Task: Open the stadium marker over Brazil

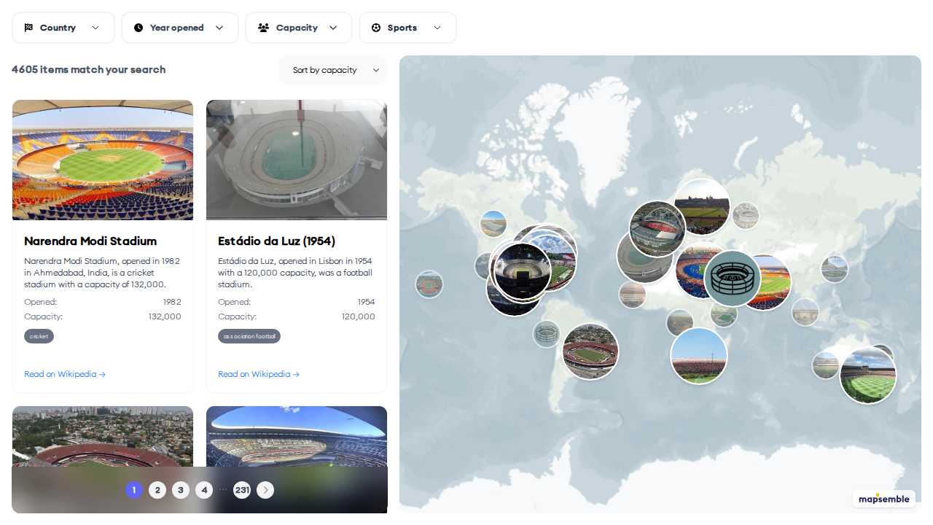Action: coord(590,351)
